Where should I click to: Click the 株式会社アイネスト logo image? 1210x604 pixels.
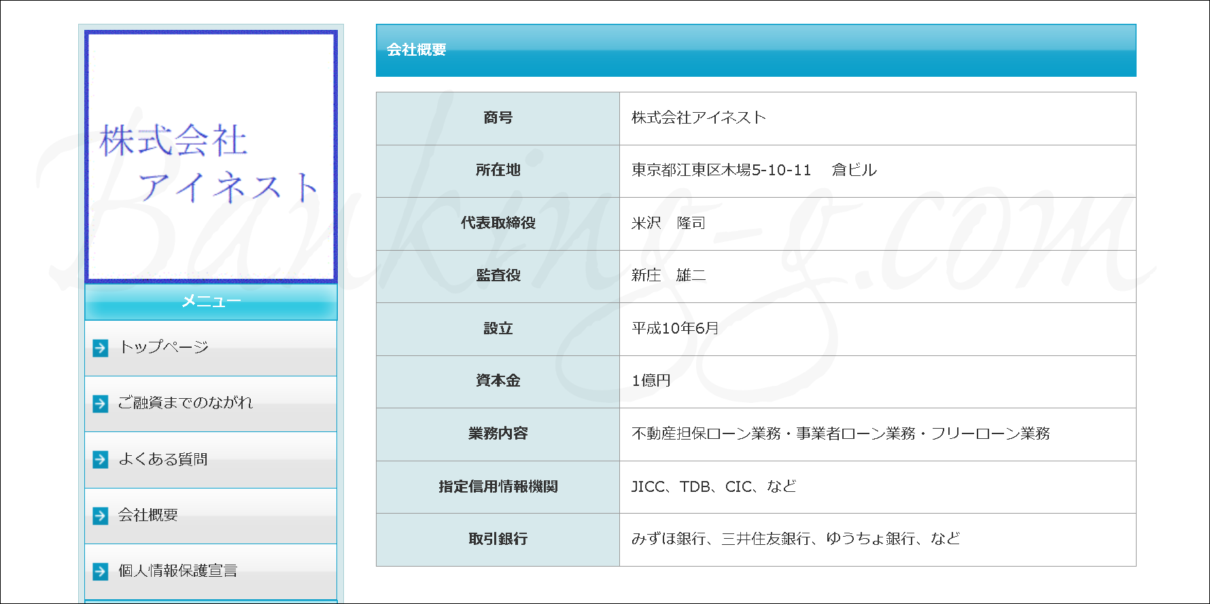pos(211,156)
